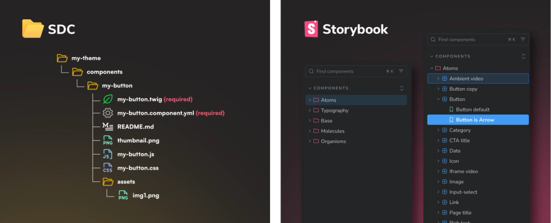
Task: Click the component icon beside Button copy
Action: pyautogui.click(x=445, y=89)
